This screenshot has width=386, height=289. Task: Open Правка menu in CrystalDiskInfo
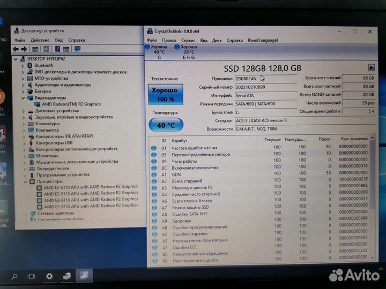click(169, 40)
